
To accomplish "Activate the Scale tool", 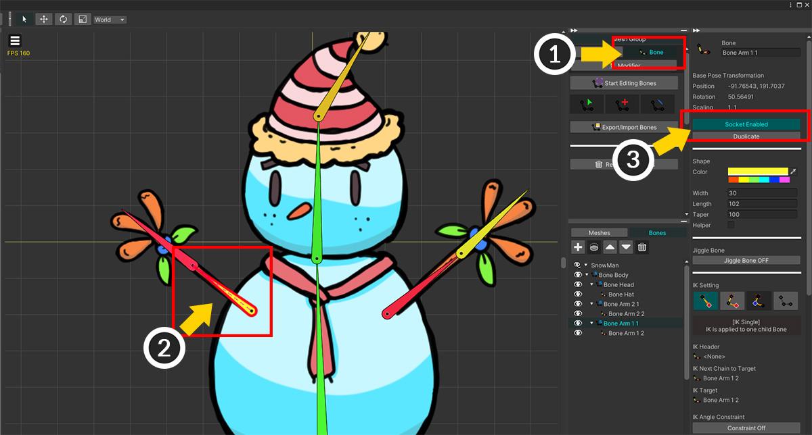I will pyautogui.click(x=82, y=19).
